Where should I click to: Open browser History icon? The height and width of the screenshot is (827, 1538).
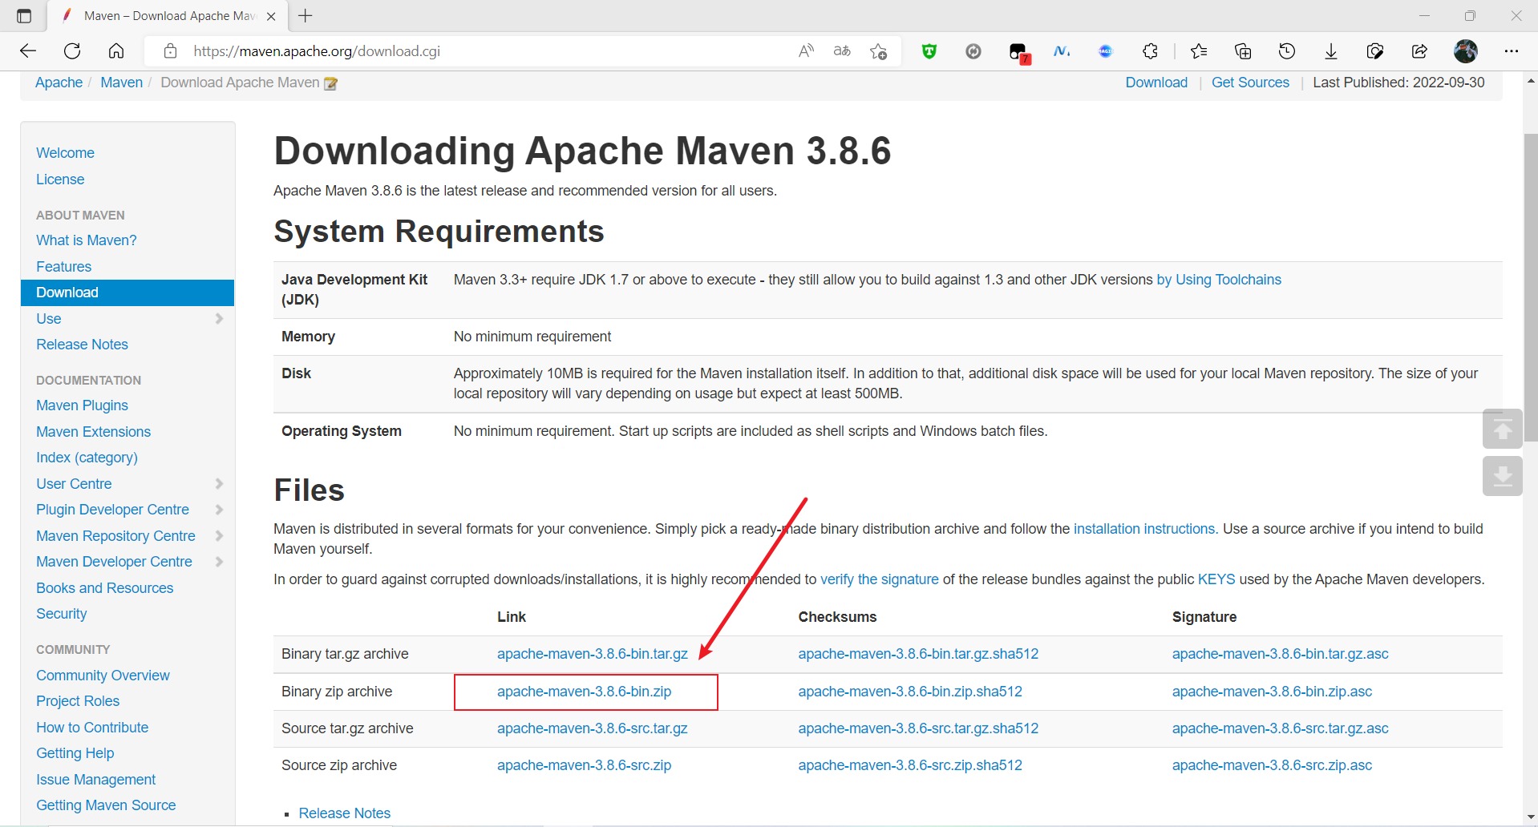tap(1287, 50)
